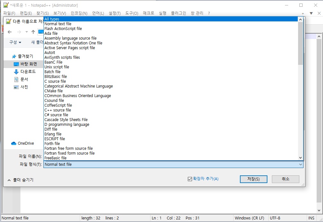
Task: Select Csound file type
Action: tap(171, 101)
